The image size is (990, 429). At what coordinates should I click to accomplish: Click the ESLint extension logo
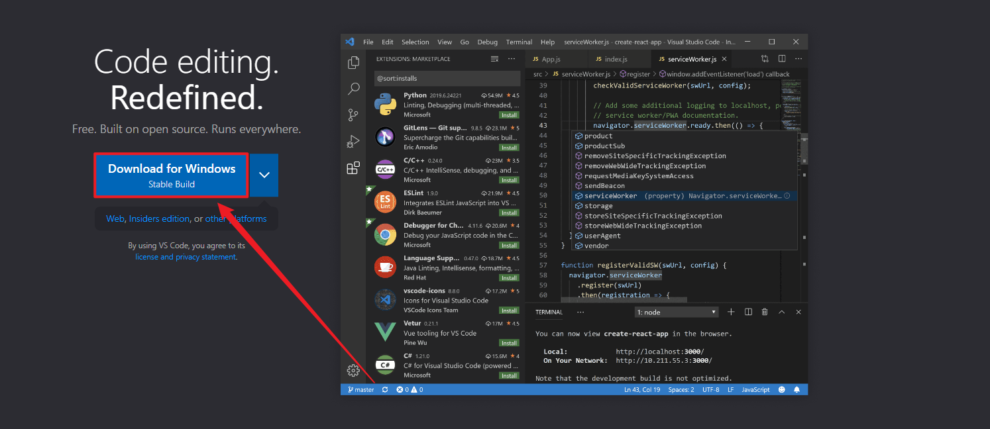(x=385, y=202)
